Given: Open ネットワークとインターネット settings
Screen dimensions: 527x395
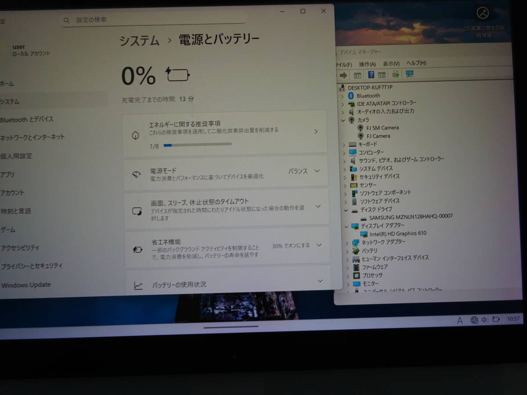Looking at the screenshot, I should point(32,137).
